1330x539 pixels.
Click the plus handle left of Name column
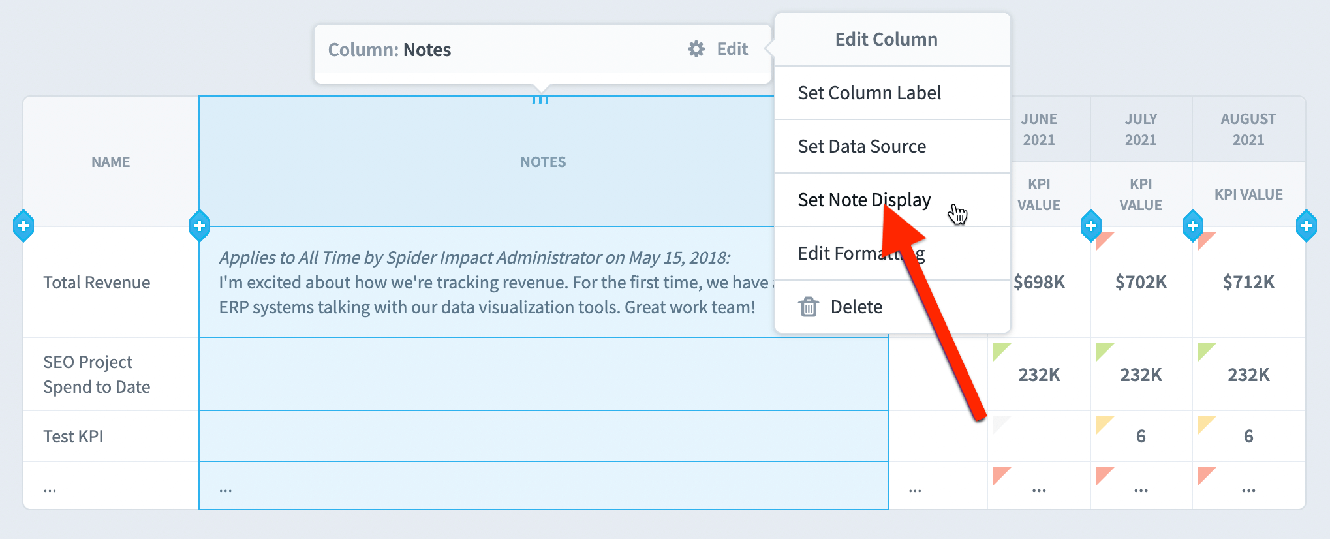point(23,226)
